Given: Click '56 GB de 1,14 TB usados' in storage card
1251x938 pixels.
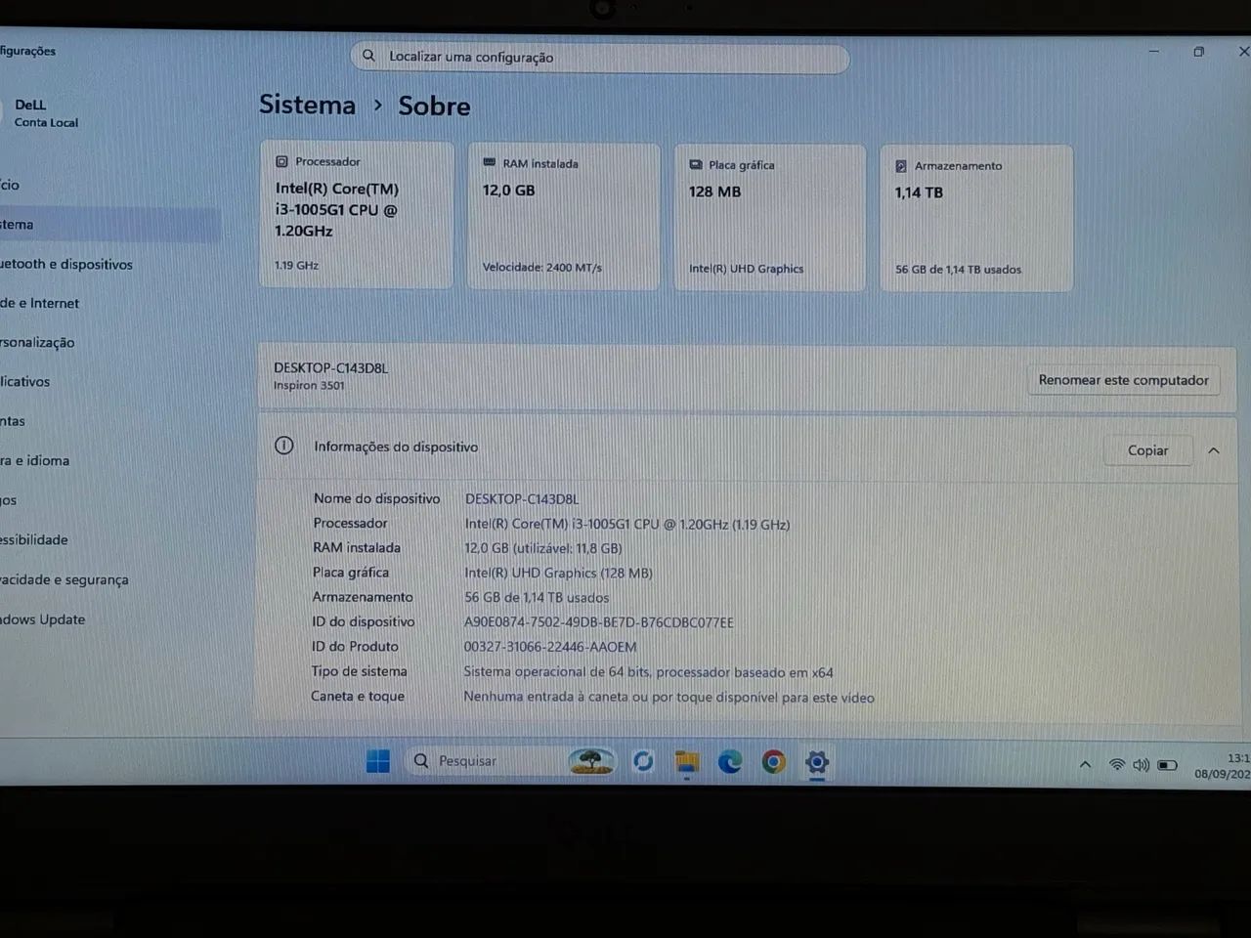Looking at the screenshot, I should point(958,270).
